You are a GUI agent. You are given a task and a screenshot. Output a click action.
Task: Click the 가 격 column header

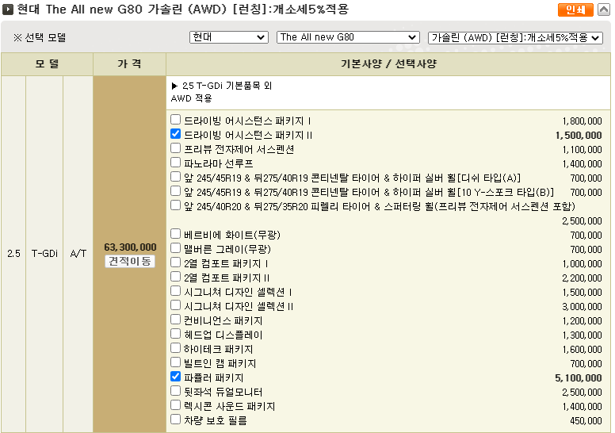click(129, 63)
